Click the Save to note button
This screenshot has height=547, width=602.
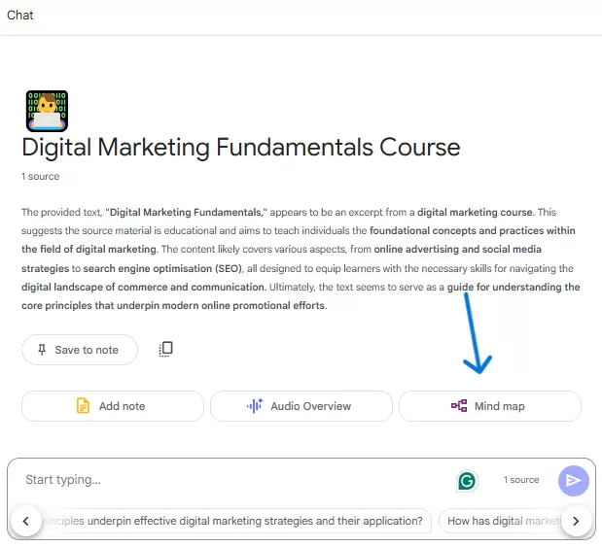[x=80, y=350]
